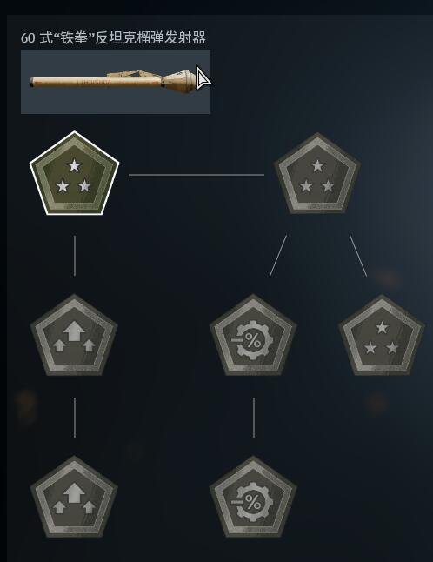
Task: Pick the upper gear-percent upgrade badge
Action: [x=253, y=336]
